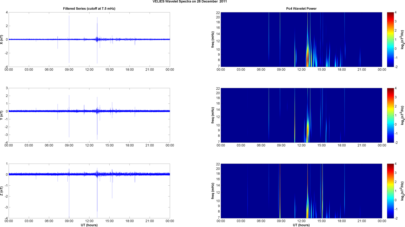Click the top spectrogram's colorbar

tap(390, 39)
